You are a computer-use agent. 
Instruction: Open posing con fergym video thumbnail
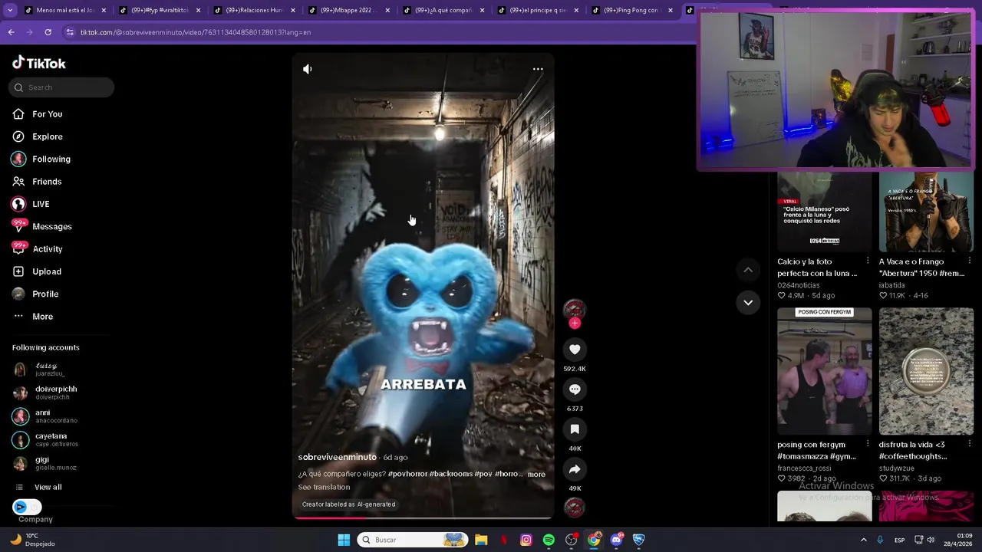click(825, 372)
